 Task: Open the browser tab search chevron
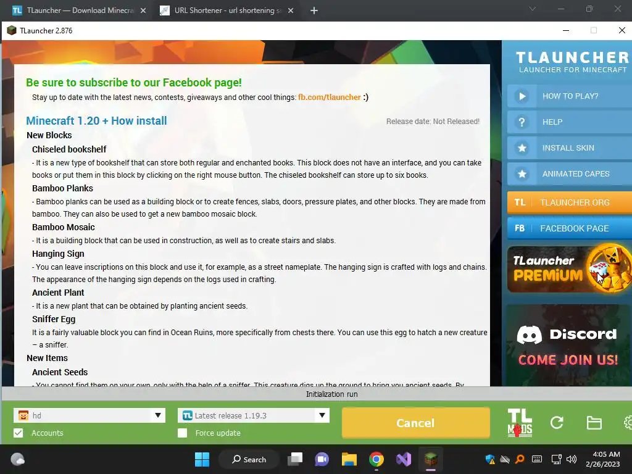(533, 9)
